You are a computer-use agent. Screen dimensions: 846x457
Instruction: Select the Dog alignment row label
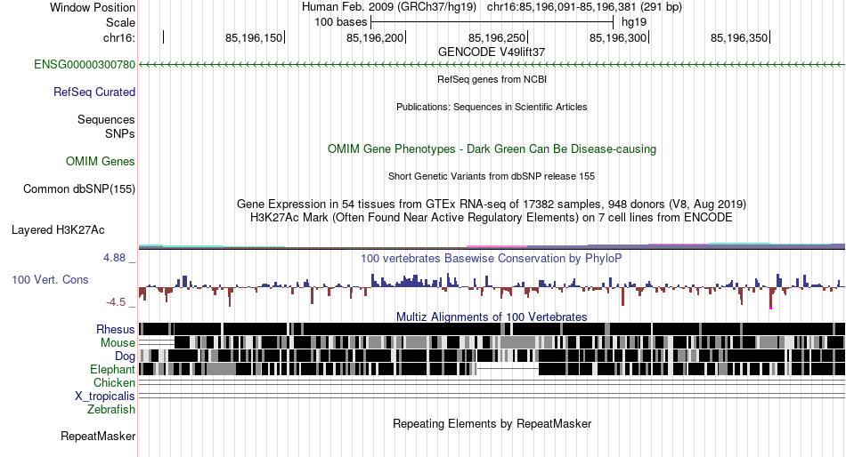pyautogui.click(x=125, y=357)
